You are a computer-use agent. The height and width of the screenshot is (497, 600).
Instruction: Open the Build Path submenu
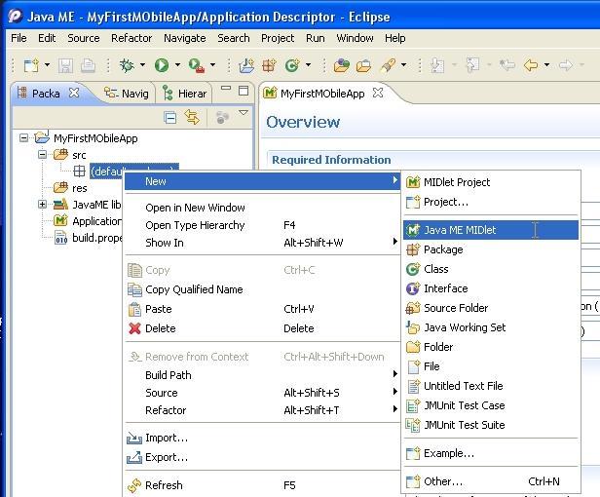click(x=263, y=375)
